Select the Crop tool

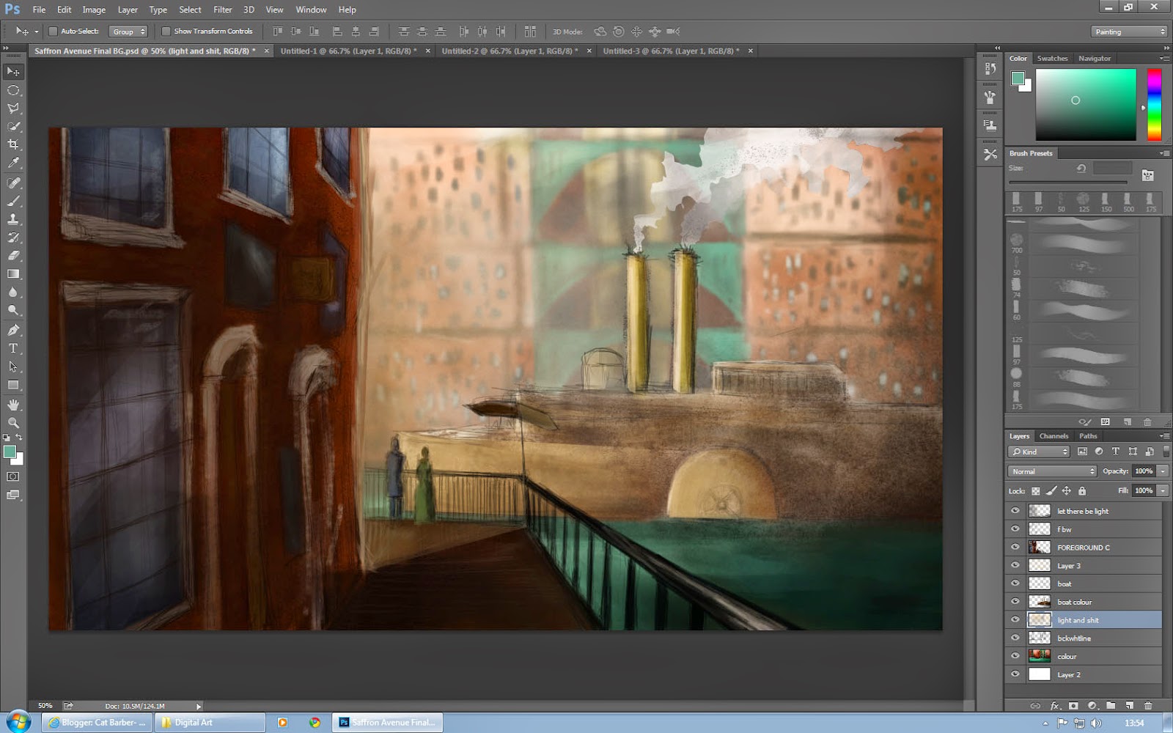(x=13, y=144)
